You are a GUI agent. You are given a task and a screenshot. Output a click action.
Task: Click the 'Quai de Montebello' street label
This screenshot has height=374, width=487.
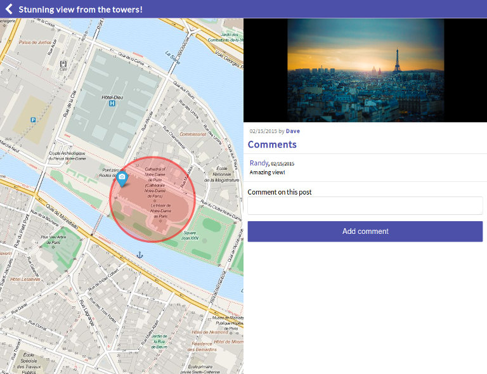[x=62, y=217]
